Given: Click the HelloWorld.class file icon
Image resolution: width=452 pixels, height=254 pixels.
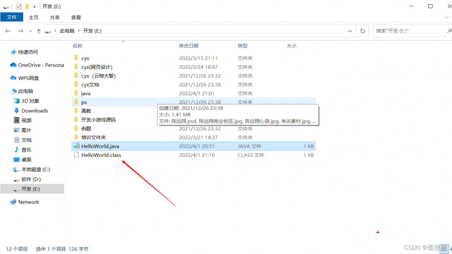Looking at the screenshot, I should point(76,155).
